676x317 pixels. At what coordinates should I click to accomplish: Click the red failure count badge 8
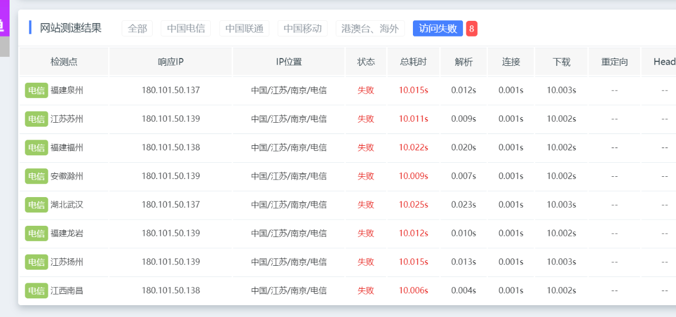tap(472, 28)
